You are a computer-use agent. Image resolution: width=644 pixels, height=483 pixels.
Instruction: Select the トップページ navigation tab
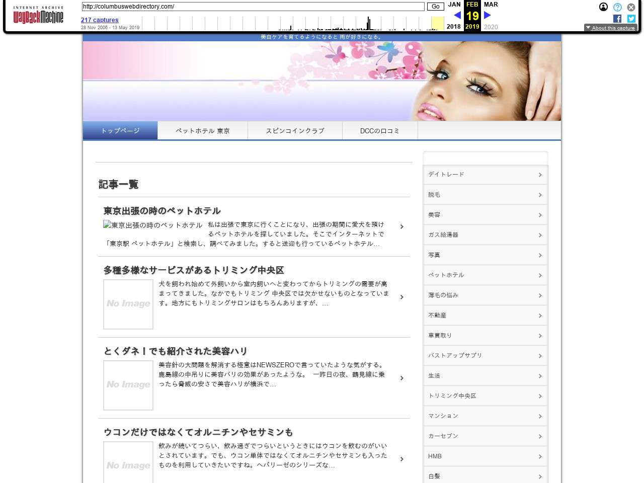(120, 131)
